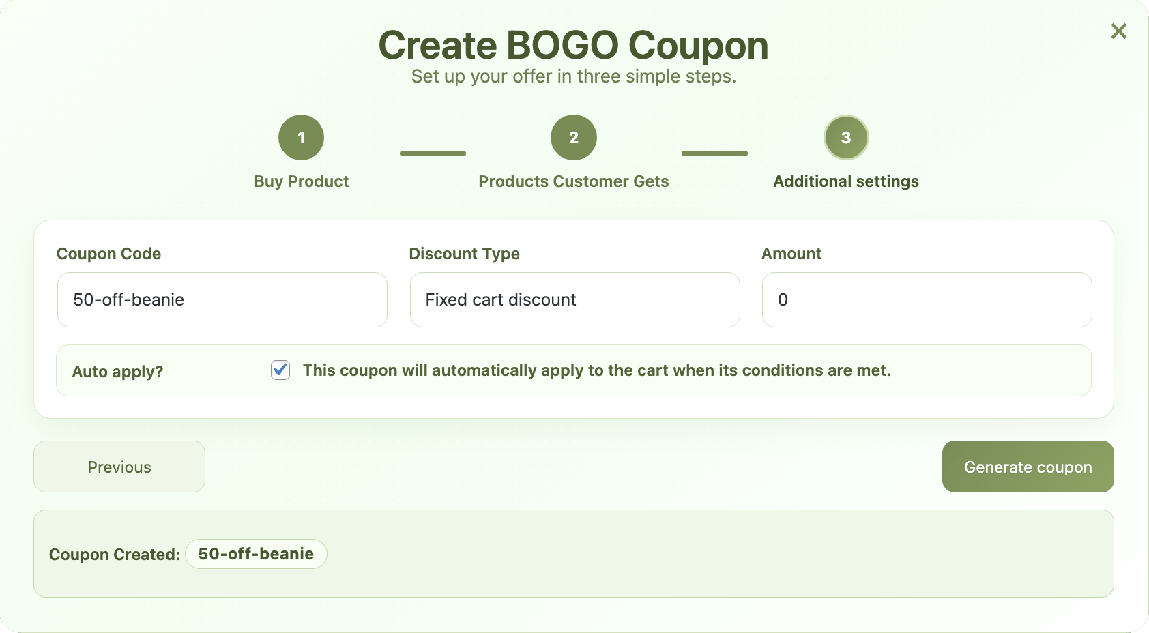Viewport: 1149px width, 633px height.
Task: Close the Create BOGO Coupon dialog
Action: pyautogui.click(x=1118, y=31)
